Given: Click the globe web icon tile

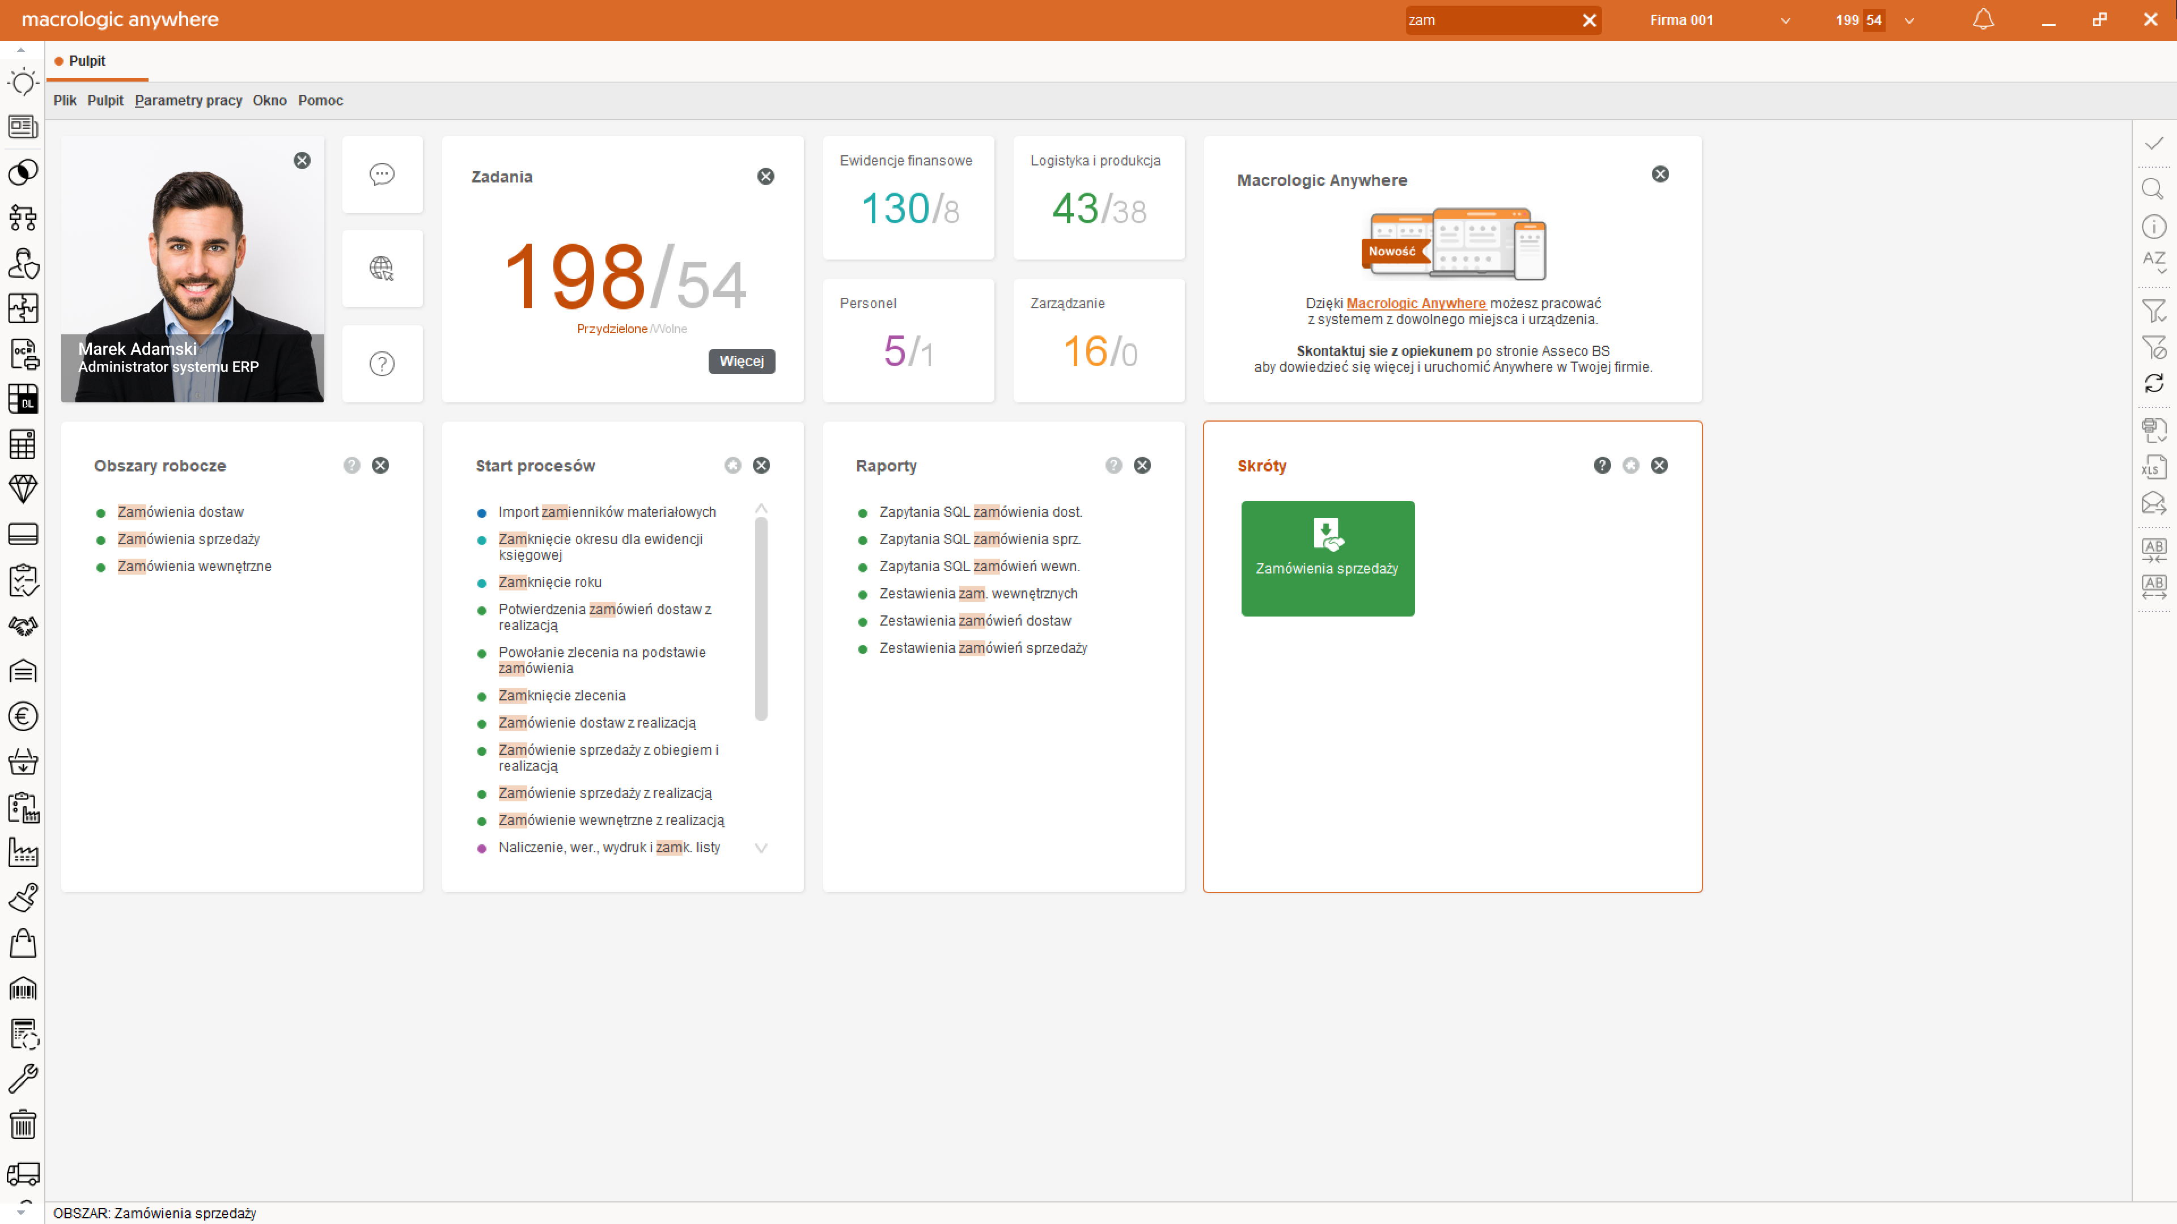Looking at the screenshot, I should tap(382, 269).
